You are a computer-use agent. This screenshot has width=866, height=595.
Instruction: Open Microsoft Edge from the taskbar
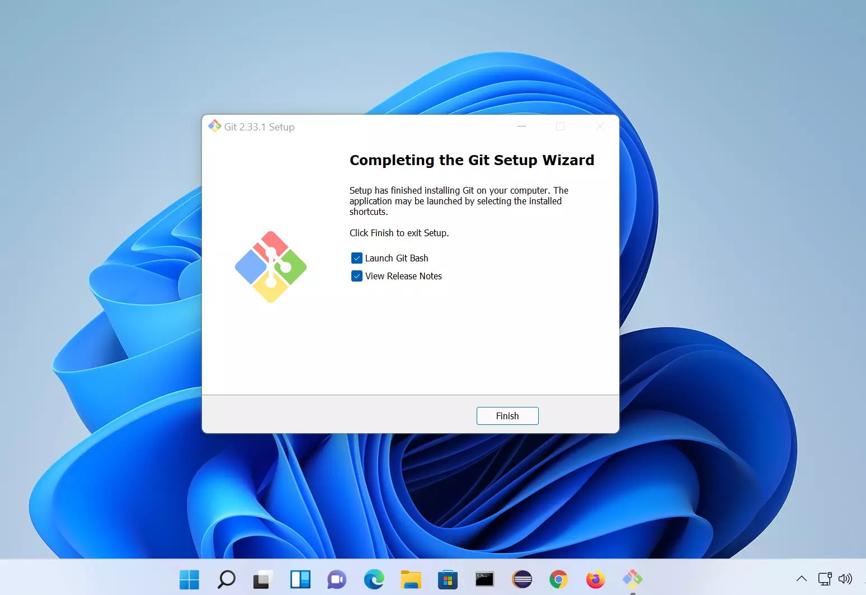[374, 579]
